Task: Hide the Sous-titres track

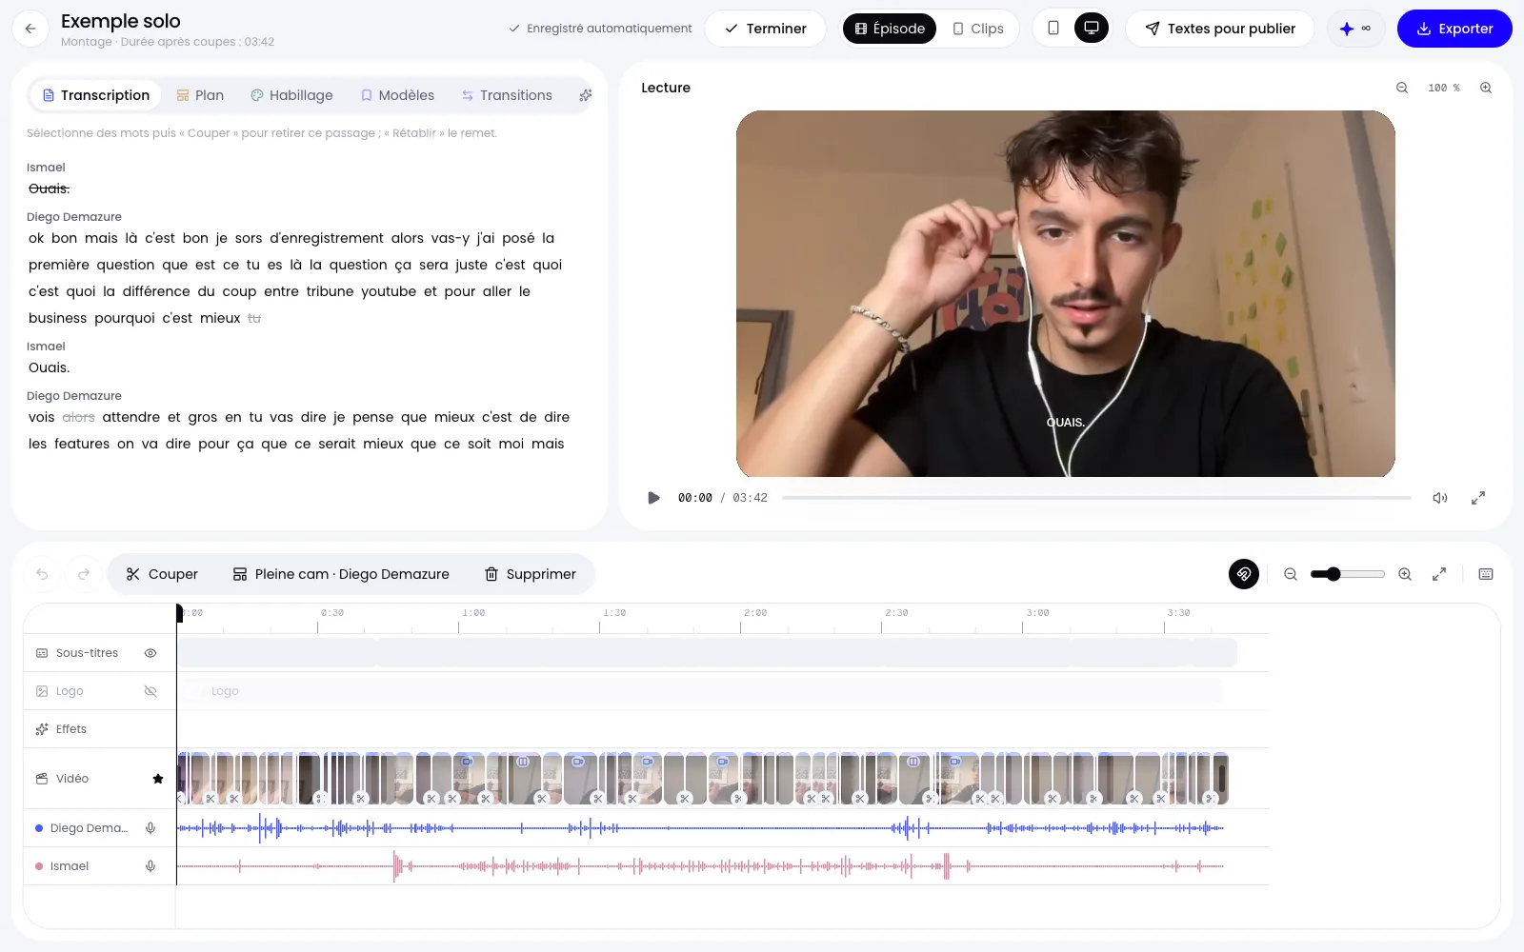Action: [x=150, y=653]
